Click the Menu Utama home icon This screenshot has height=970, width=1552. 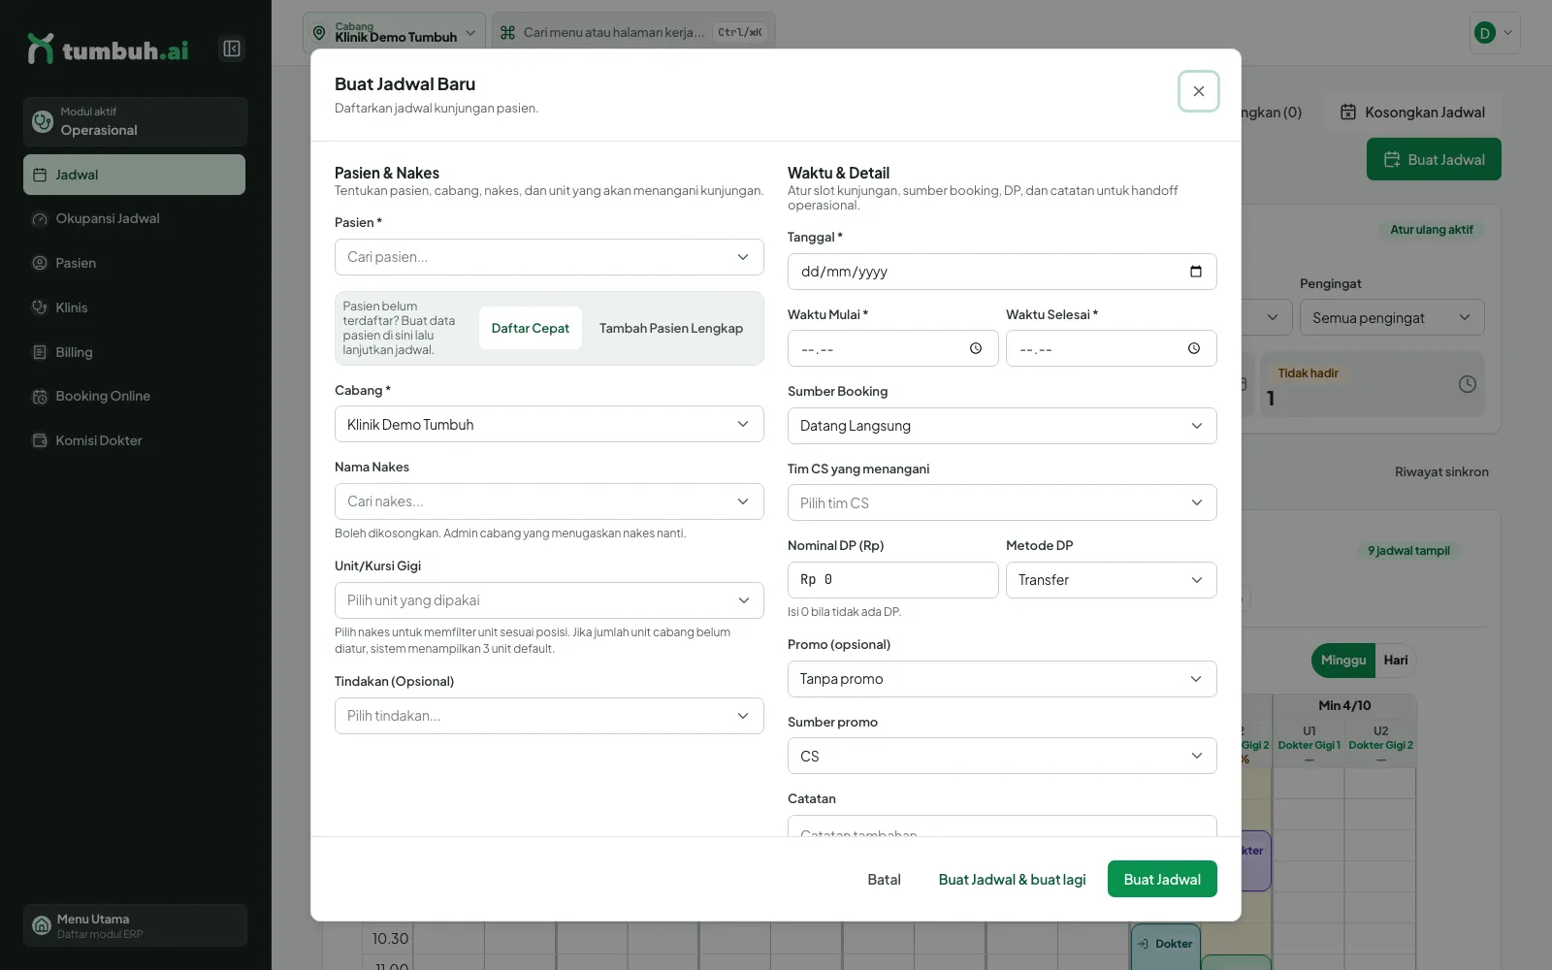click(42, 925)
